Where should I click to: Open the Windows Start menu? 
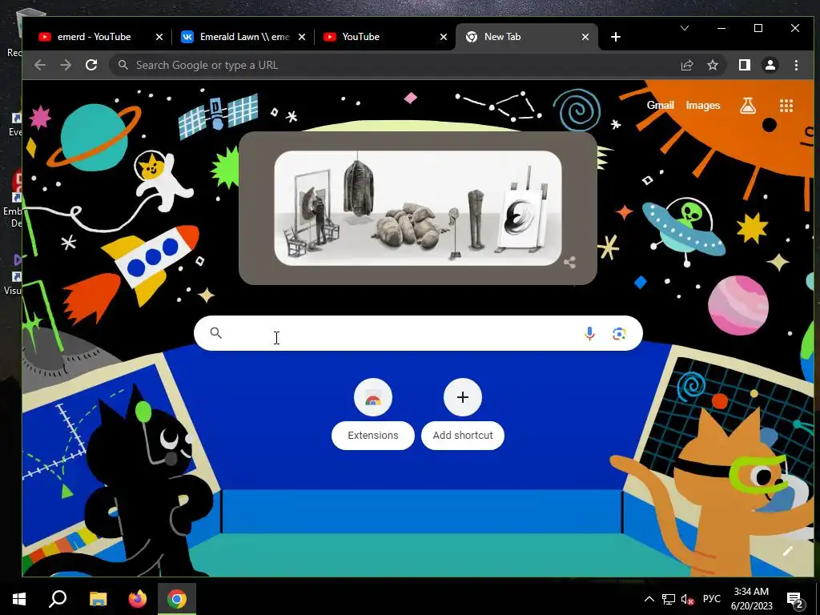click(x=19, y=599)
